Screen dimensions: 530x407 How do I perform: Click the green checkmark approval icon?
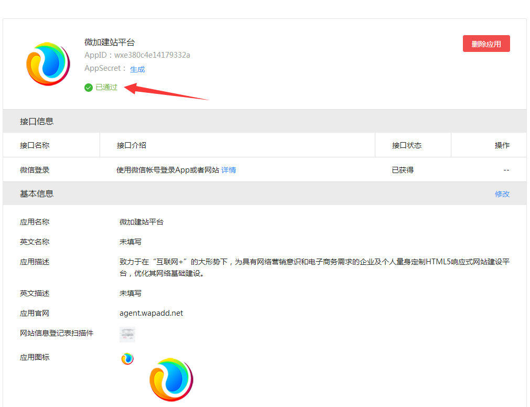click(x=89, y=88)
